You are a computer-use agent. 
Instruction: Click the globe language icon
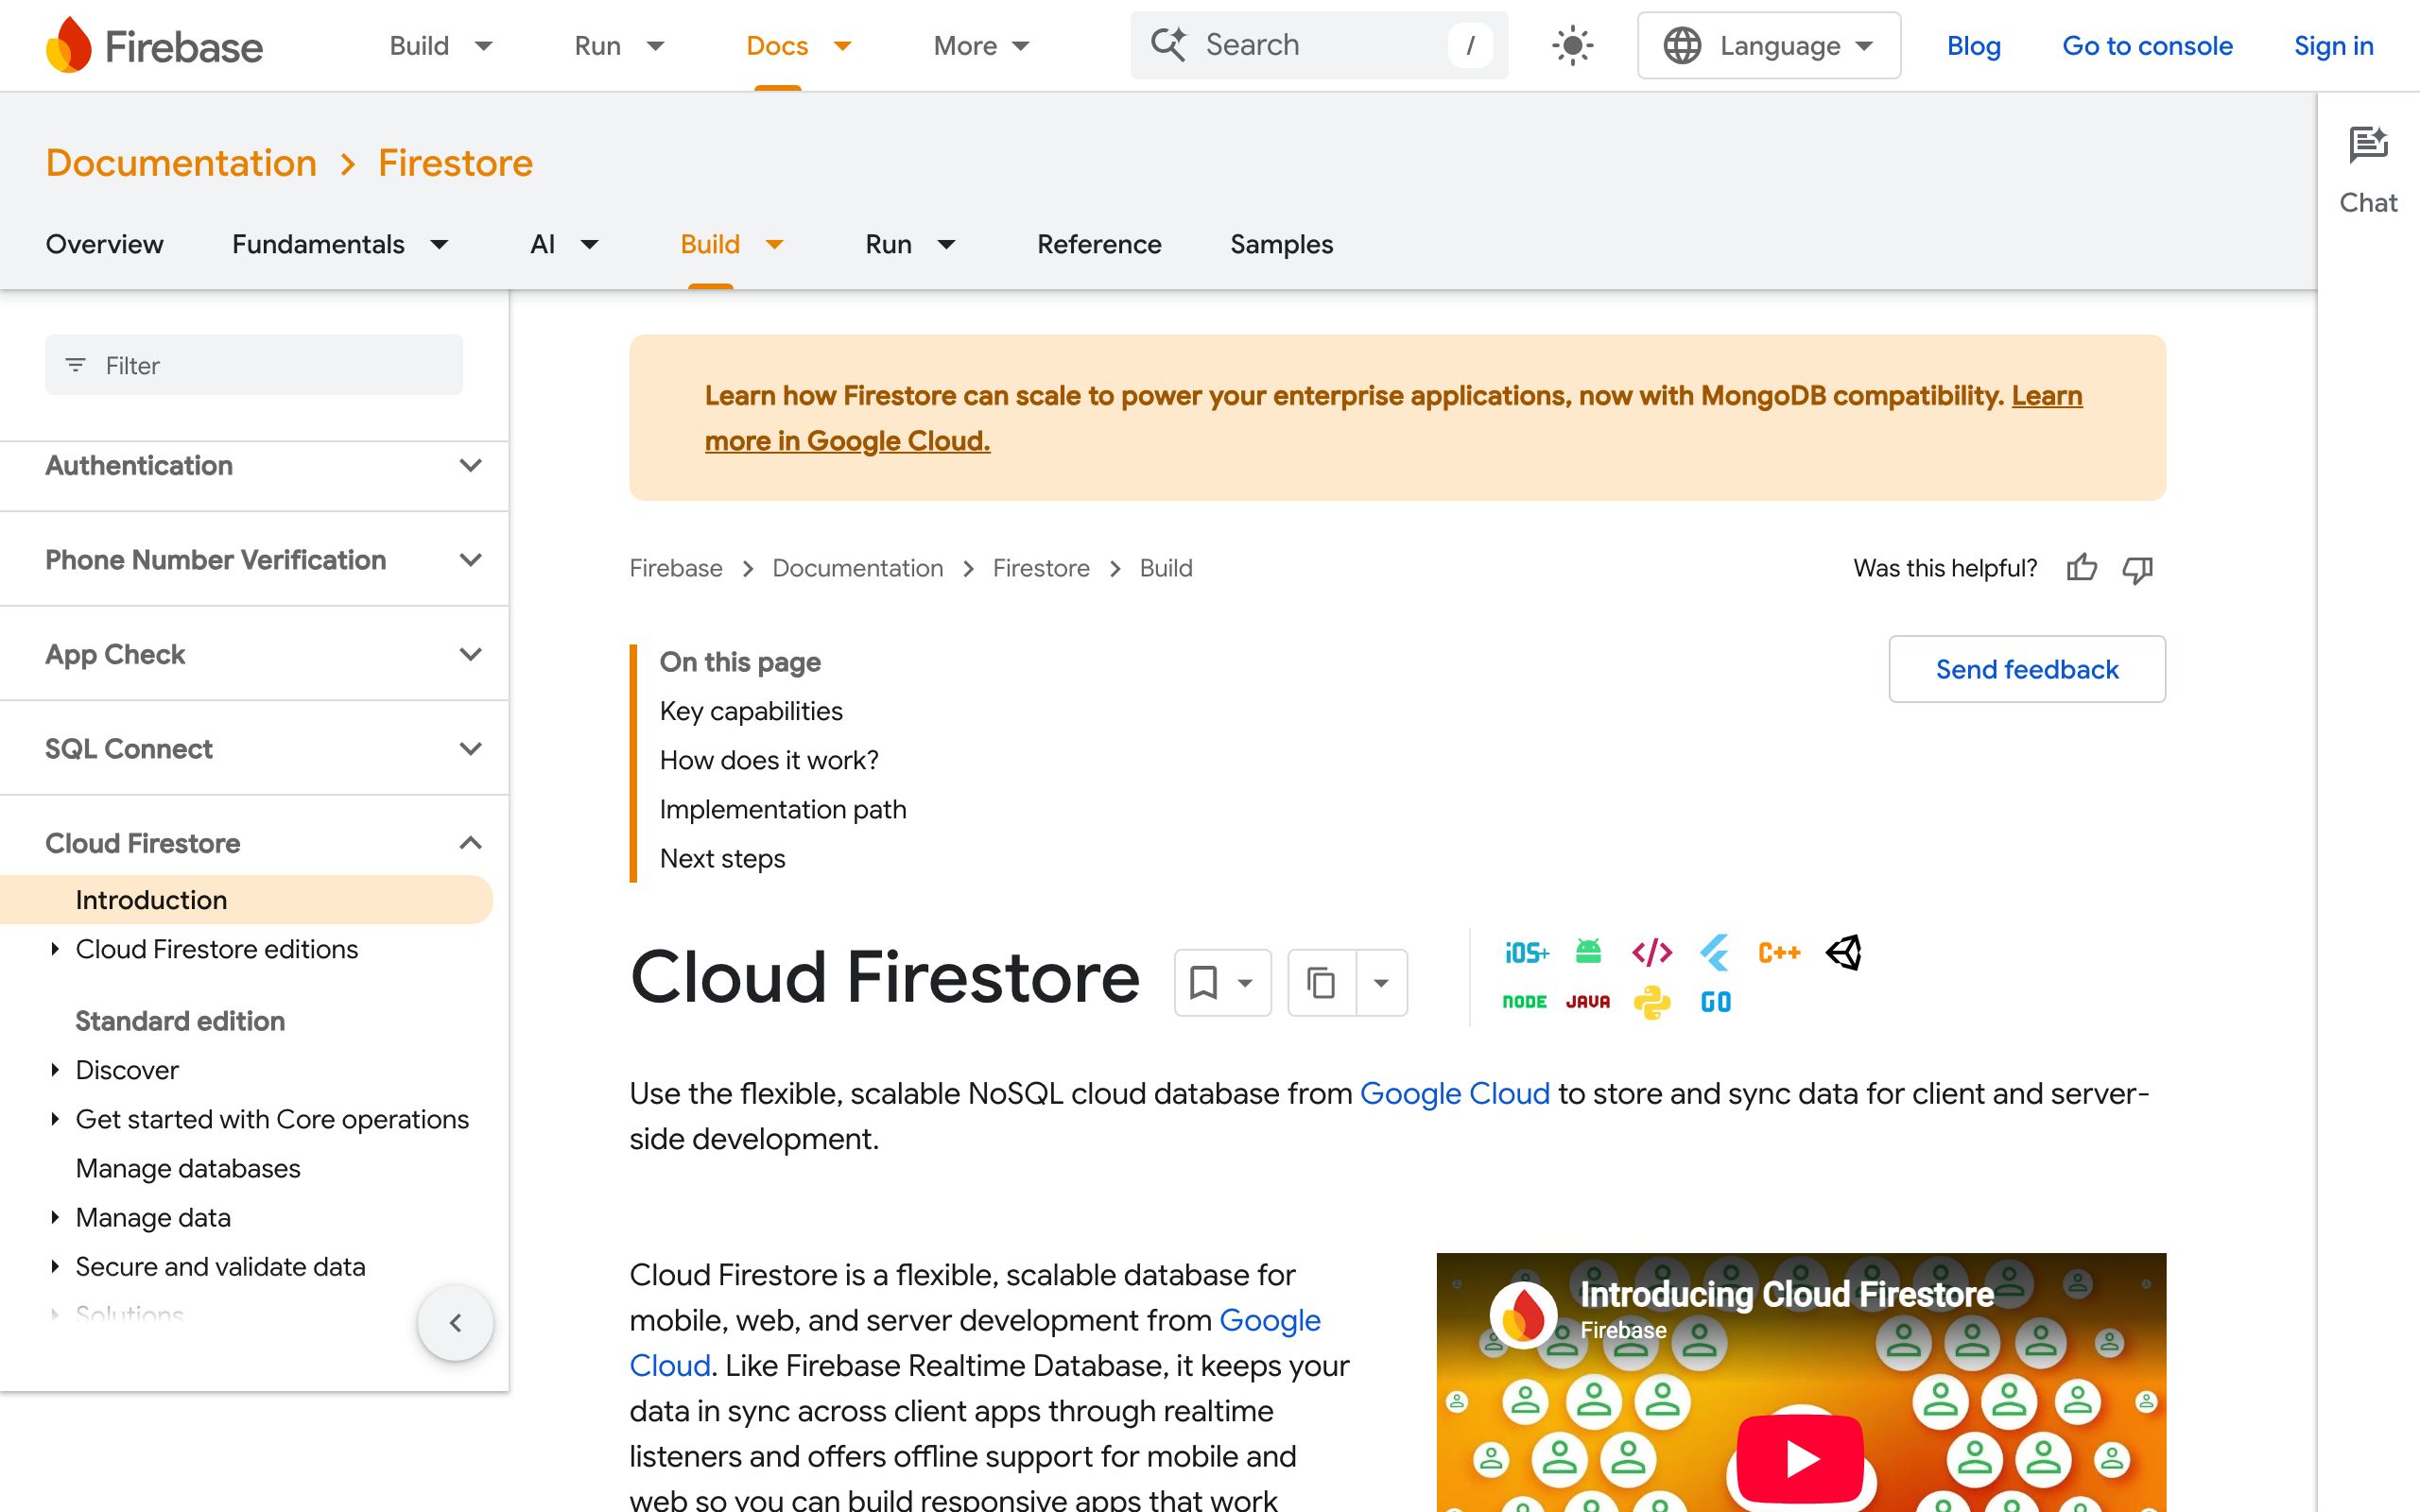[1682, 46]
